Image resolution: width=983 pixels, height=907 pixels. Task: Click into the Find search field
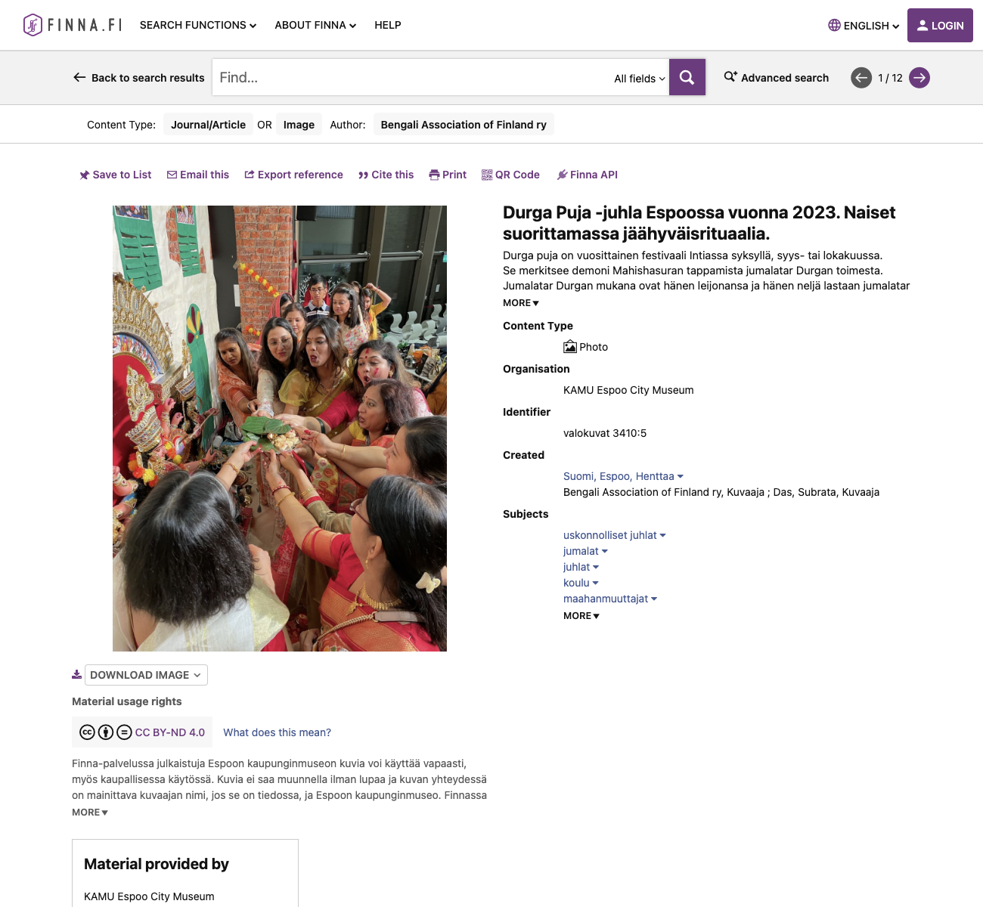coord(412,77)
